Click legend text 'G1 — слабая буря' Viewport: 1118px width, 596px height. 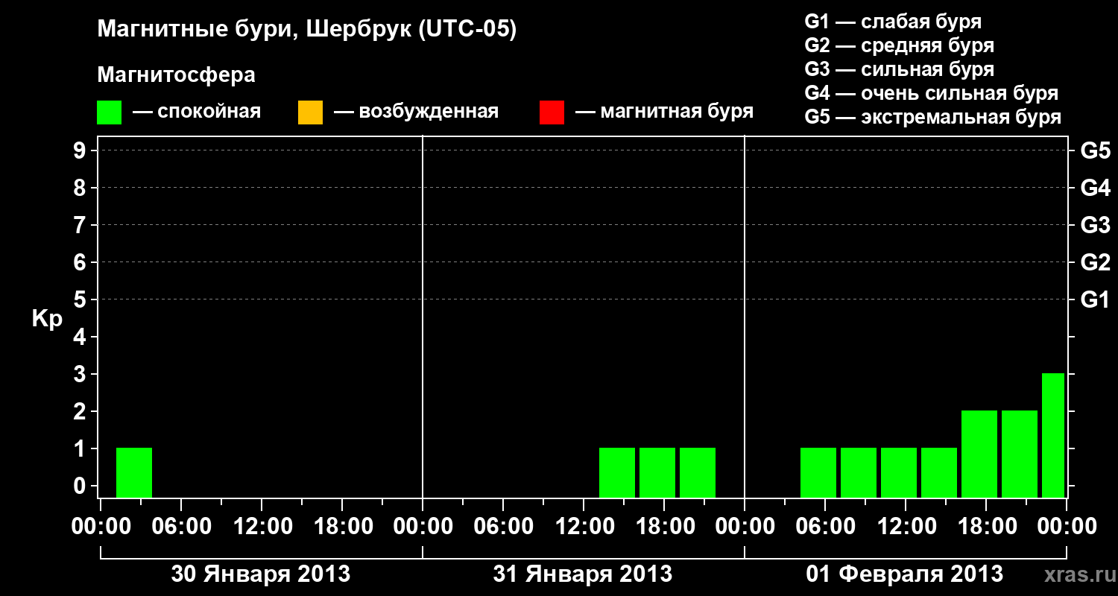pos(893,22)
